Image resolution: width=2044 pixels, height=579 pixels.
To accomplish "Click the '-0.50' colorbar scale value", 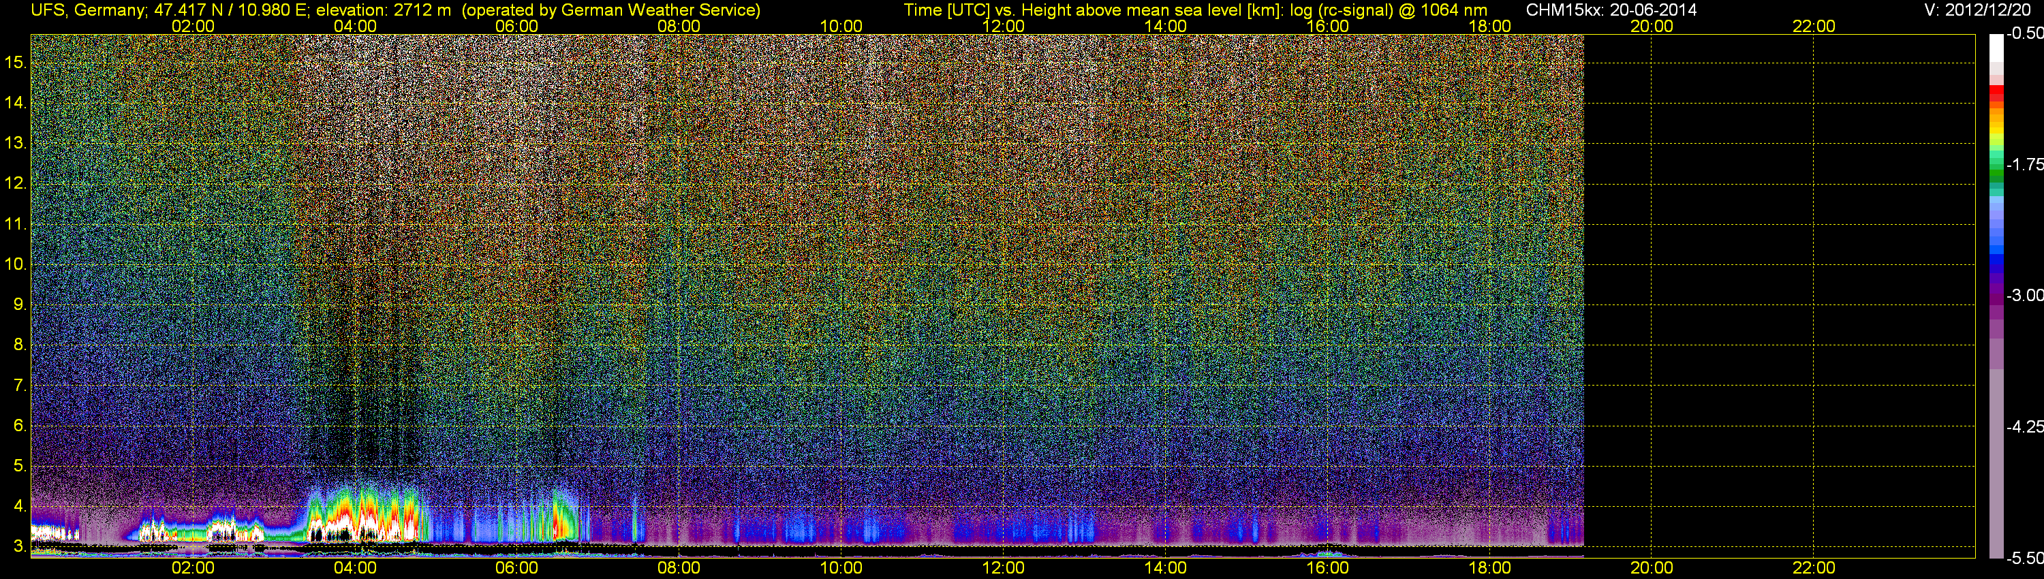I will [x=2024, y=33].
